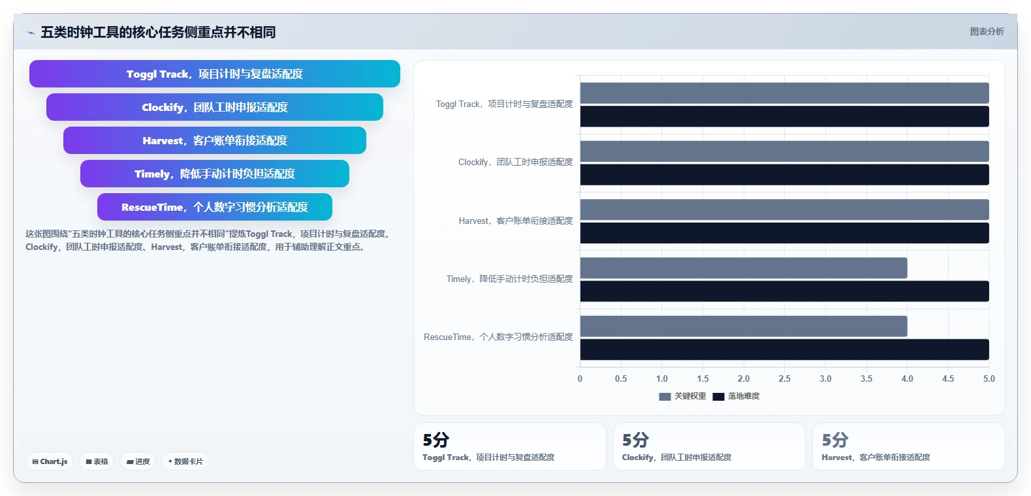Click y-axis label Clockify，团队工时申报适配度
Viewport: 1031px width, 496px height.
[x=515, y=162]
